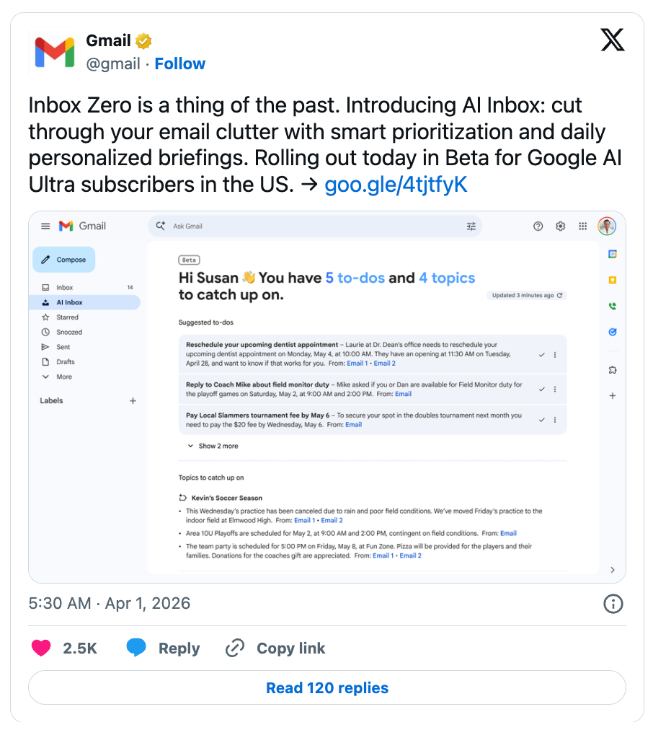Click the Gmail help question icon
The image size is (653, 730).
click(538, 227)
